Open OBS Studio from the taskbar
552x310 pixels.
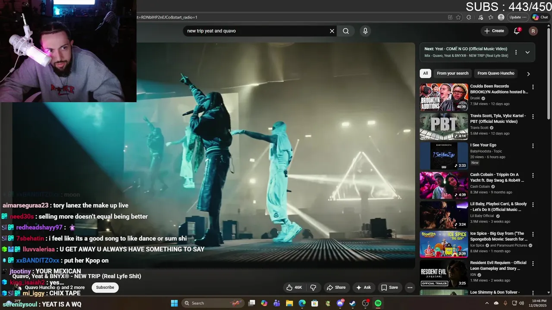(365, 303)
